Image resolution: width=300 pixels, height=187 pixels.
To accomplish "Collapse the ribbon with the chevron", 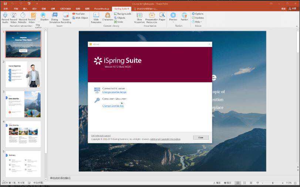I will pos(297,26).
